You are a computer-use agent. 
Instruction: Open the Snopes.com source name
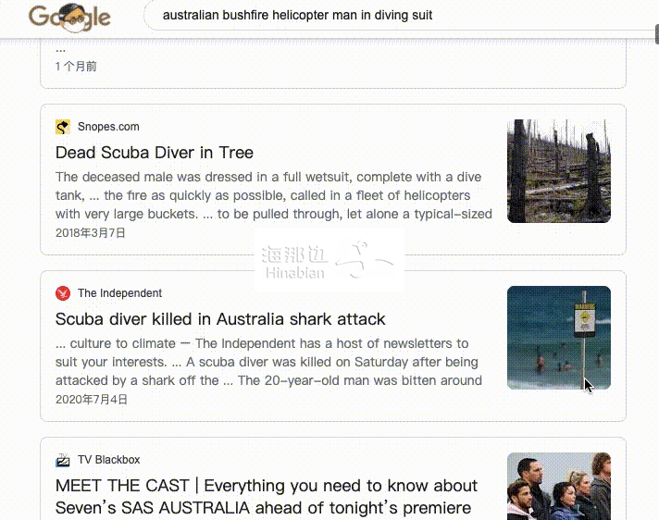tap(108, 127)
